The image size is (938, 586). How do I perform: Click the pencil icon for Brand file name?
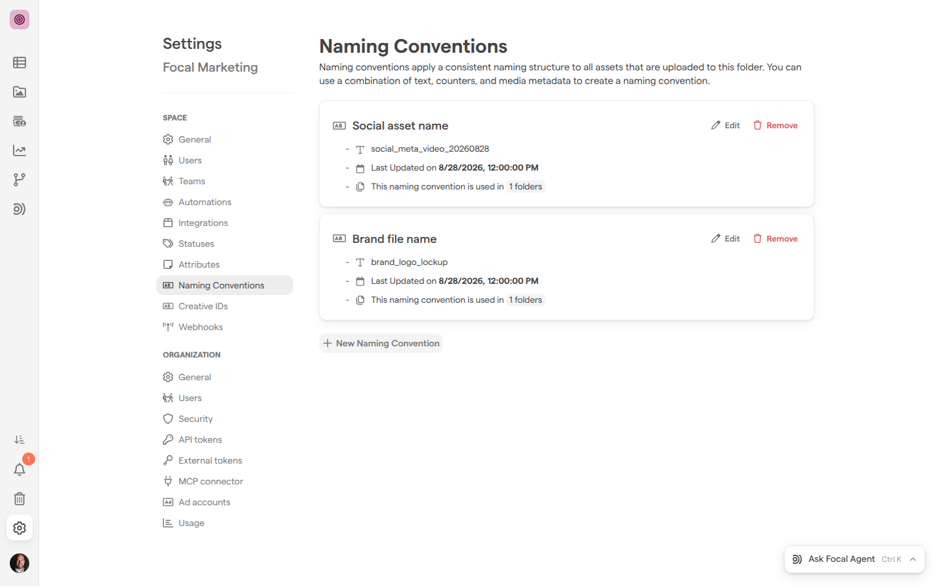(716, 238)
